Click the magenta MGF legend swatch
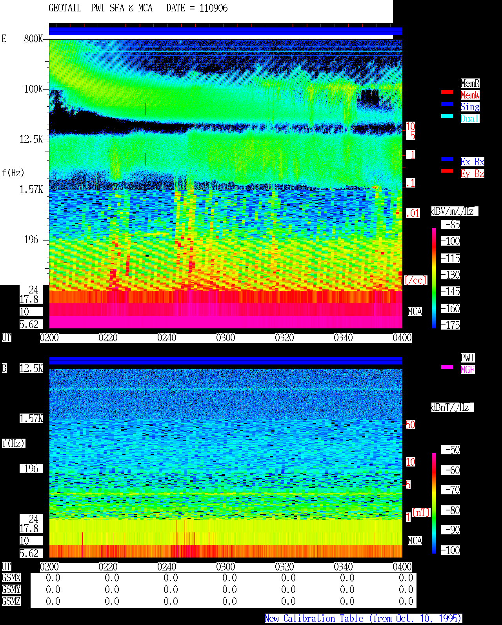Viewport: 502px width, 625px height. point(447,367)
